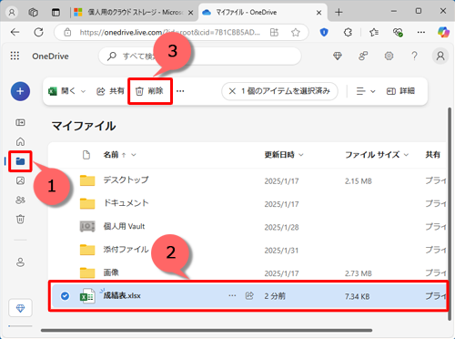The image size is (455, 339).
Task: Open premium diamond icon in header
Action: (338, 56)
